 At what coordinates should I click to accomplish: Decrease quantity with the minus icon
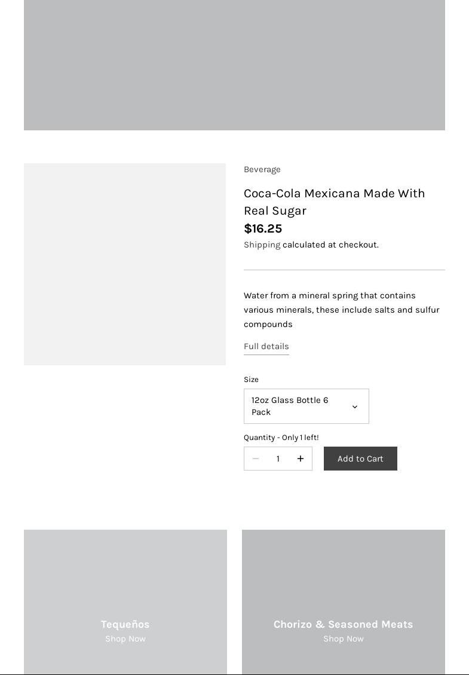tap(256, 459)
